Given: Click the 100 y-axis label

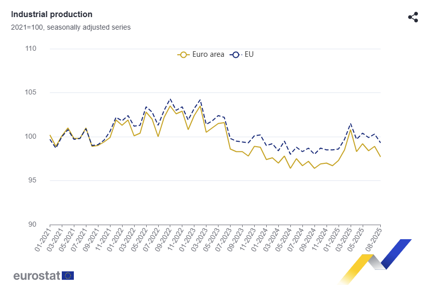Looking at the screenshot, I should 30,137.
